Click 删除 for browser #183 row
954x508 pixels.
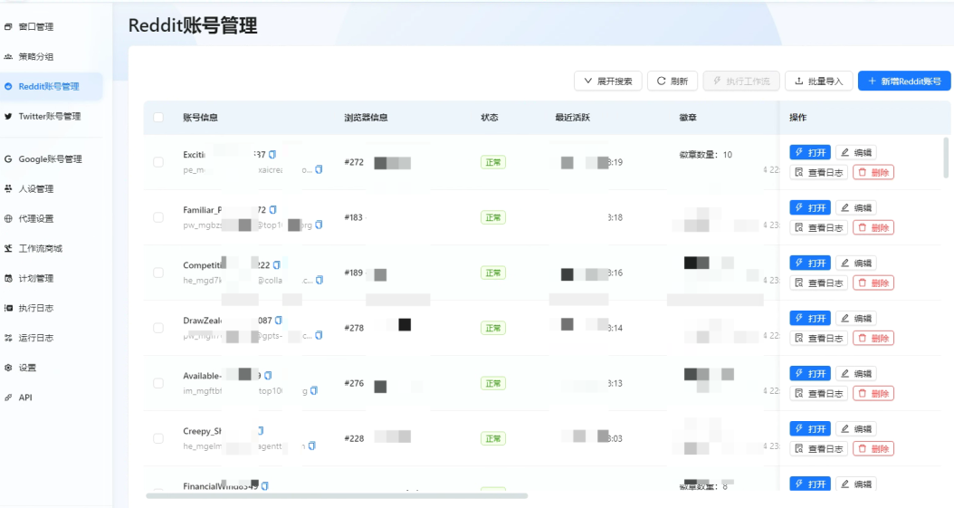click(873, 227)
